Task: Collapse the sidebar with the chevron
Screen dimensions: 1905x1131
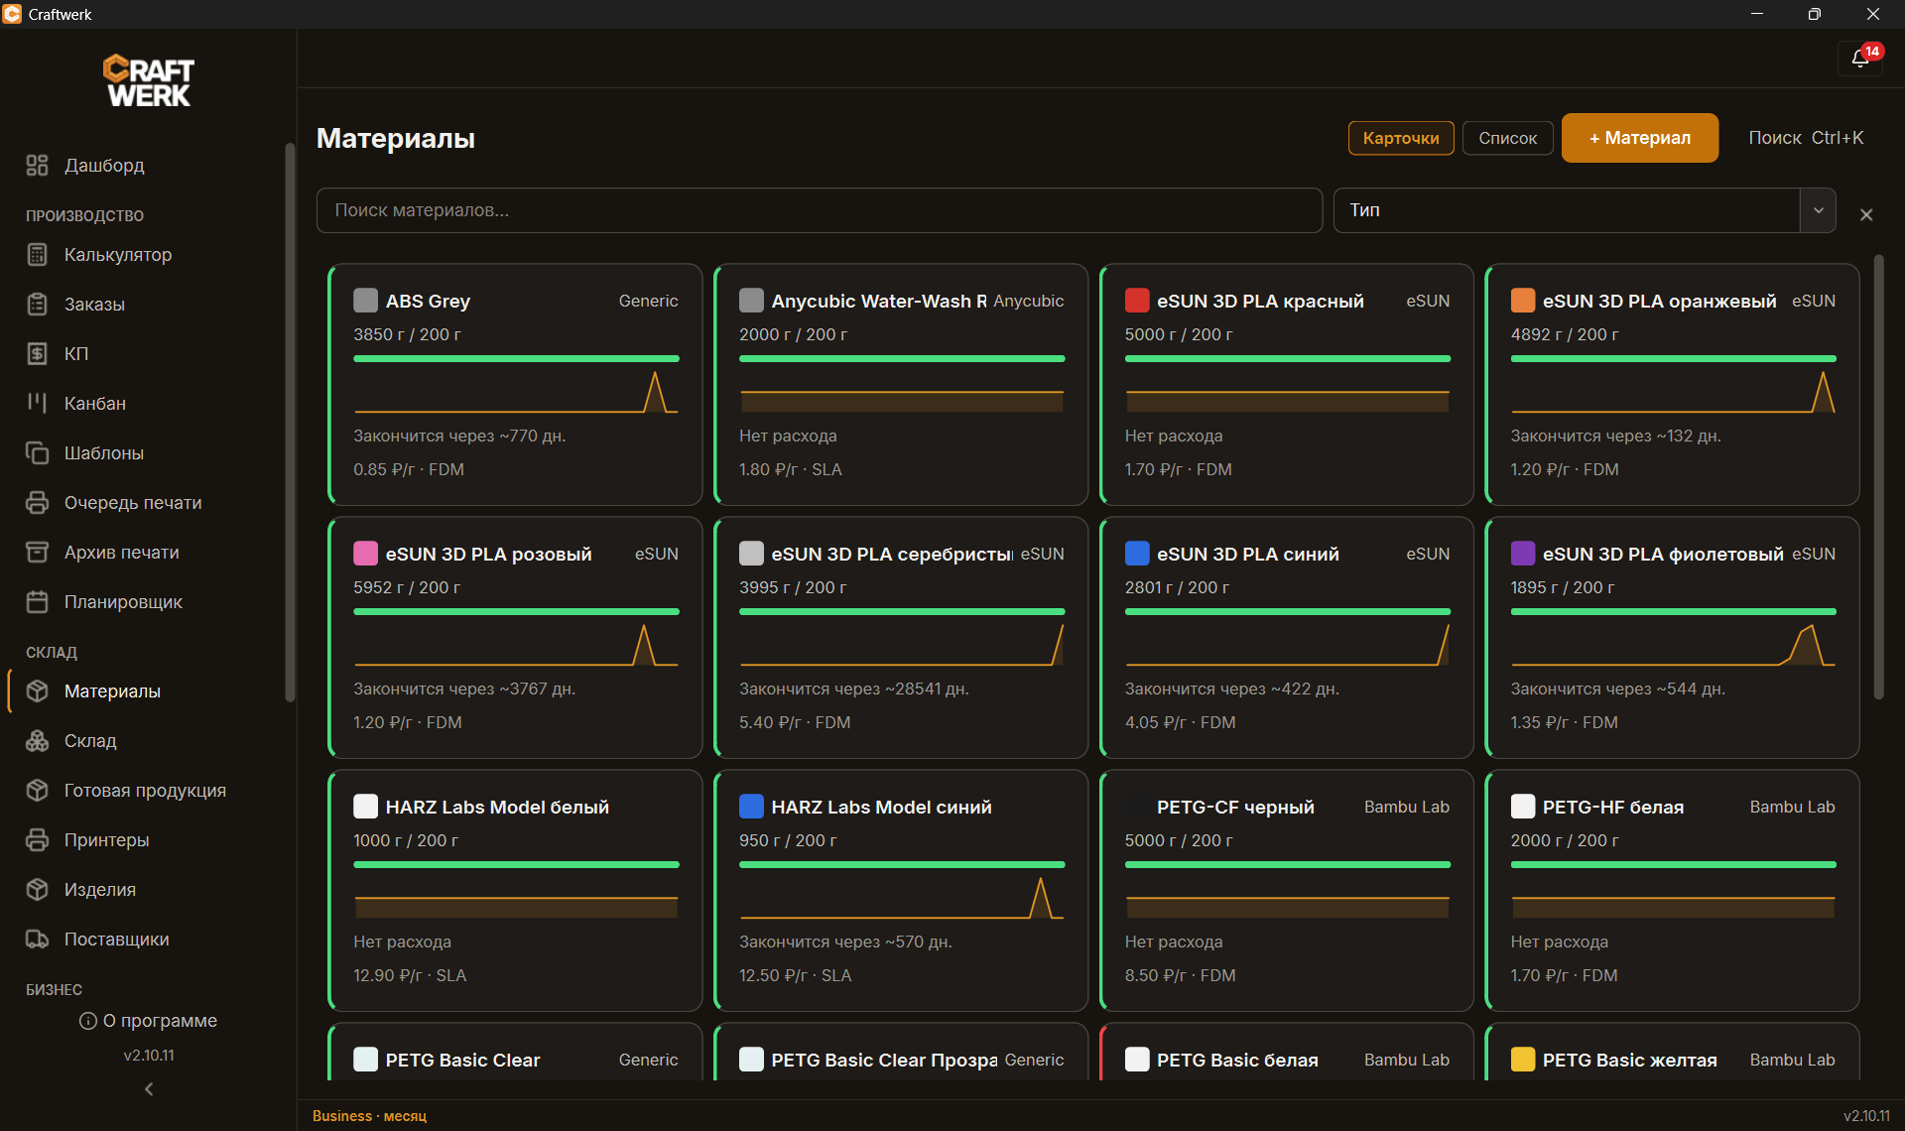Action: click(x=149, y=1089)
